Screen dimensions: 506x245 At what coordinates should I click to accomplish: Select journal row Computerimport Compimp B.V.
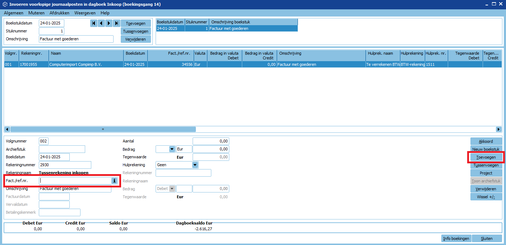(86, 65)
